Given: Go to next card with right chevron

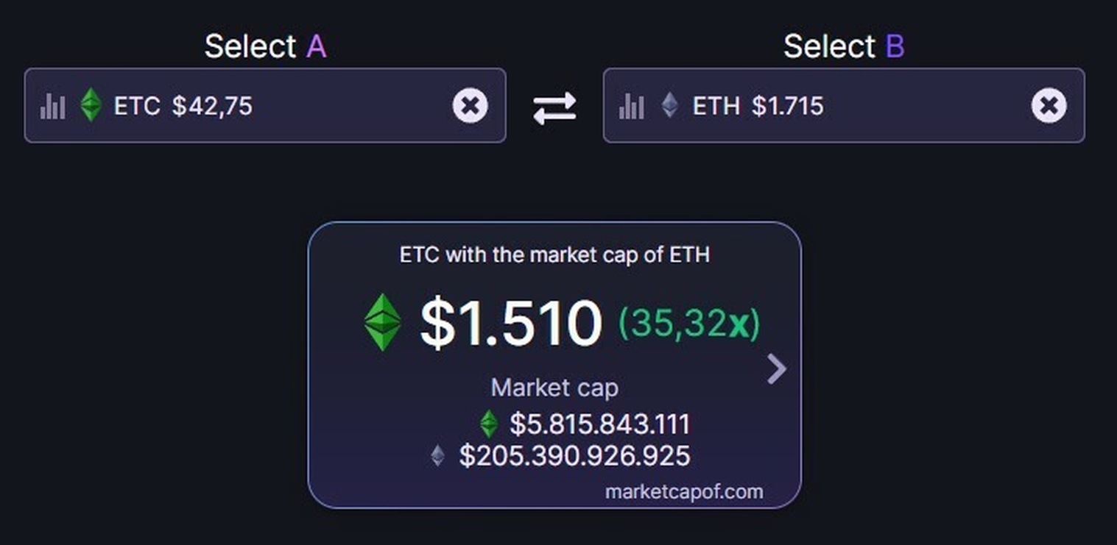Looking at the screenshot, I should tap(777, 369).
